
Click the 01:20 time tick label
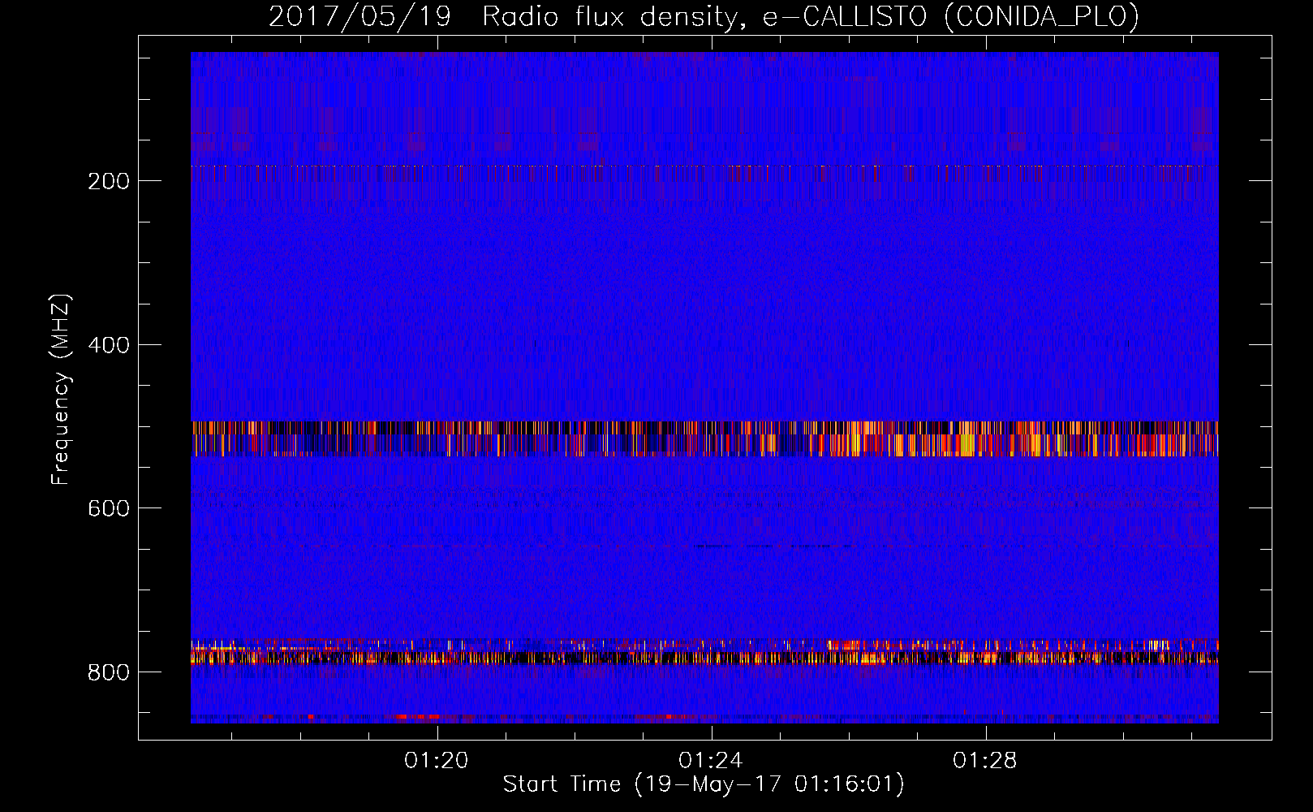pos(437,761)
